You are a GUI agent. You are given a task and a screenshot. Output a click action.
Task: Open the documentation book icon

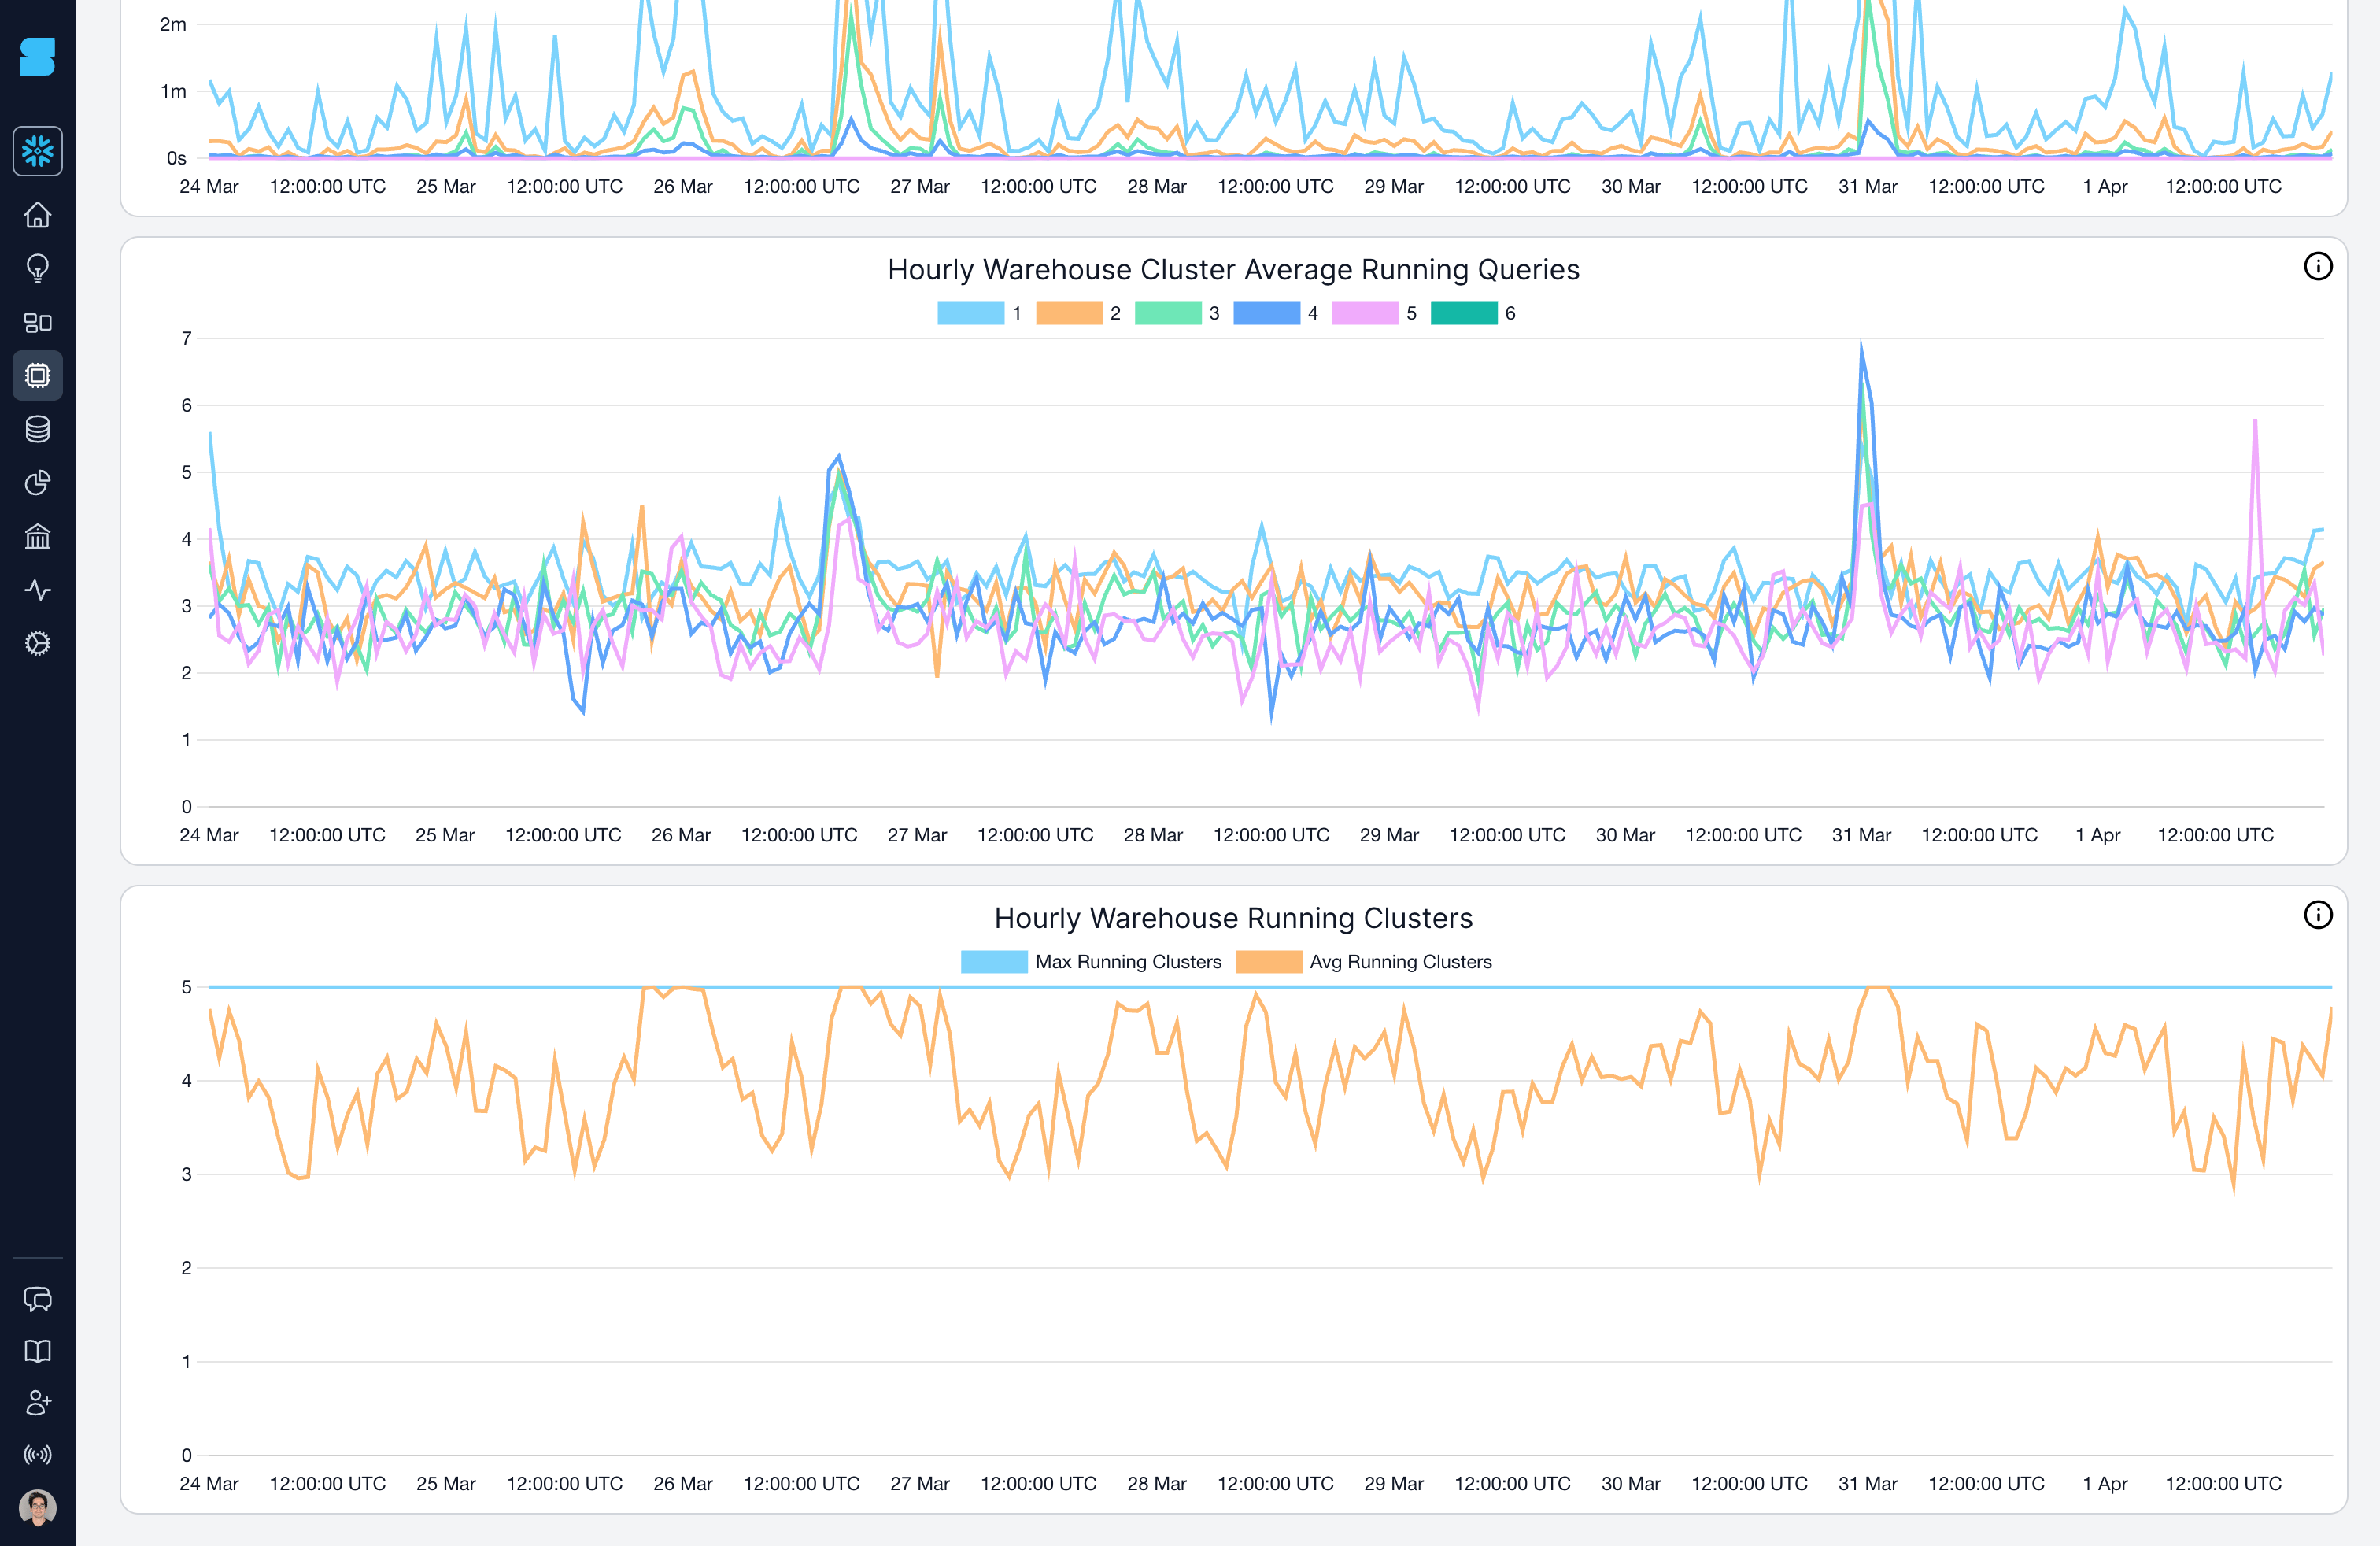38,1351
